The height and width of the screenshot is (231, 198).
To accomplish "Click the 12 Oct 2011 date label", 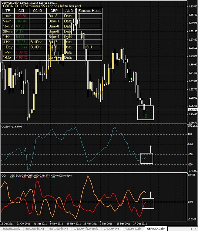I will coord(7,224).
